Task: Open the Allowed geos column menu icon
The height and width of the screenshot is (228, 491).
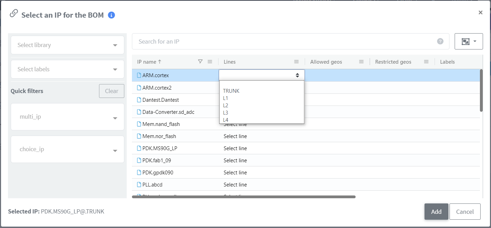Action: (x=361, y=62)
